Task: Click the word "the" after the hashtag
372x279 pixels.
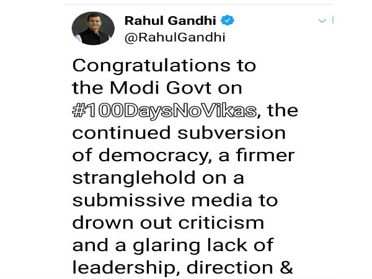Action: tap(282, 111)
